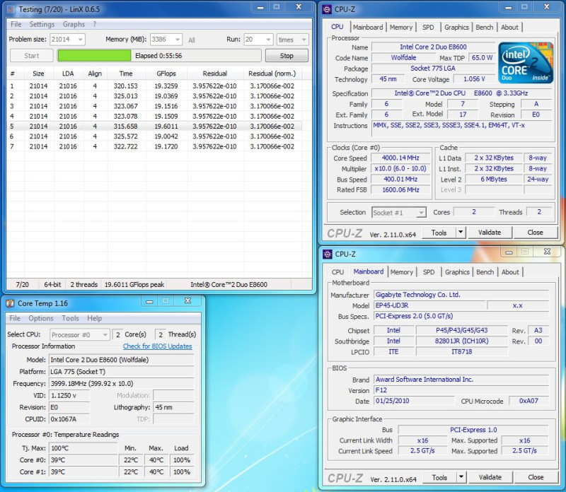Screen dimensions: 566x492
Task: Switch to SPD tab in upper CPU-Z
Action: (x=428, y=27)
